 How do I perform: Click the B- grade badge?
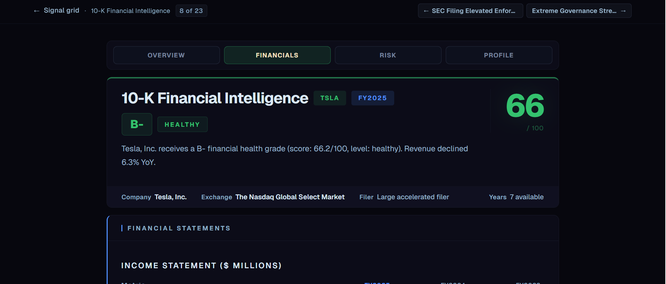[137, 124]
